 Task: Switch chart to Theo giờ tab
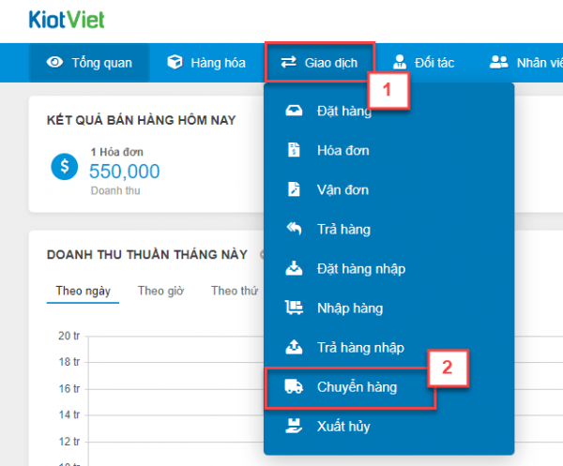(x=160, y=291)
